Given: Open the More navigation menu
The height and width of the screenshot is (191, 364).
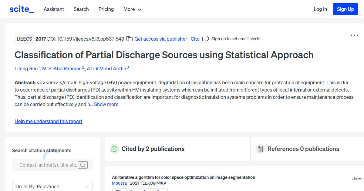Looking at the screenshot, I should 132,9.
